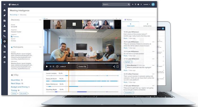Open the activity pulse icon in the header
Viewport: 198px width, 107px height.
[133, 5]
